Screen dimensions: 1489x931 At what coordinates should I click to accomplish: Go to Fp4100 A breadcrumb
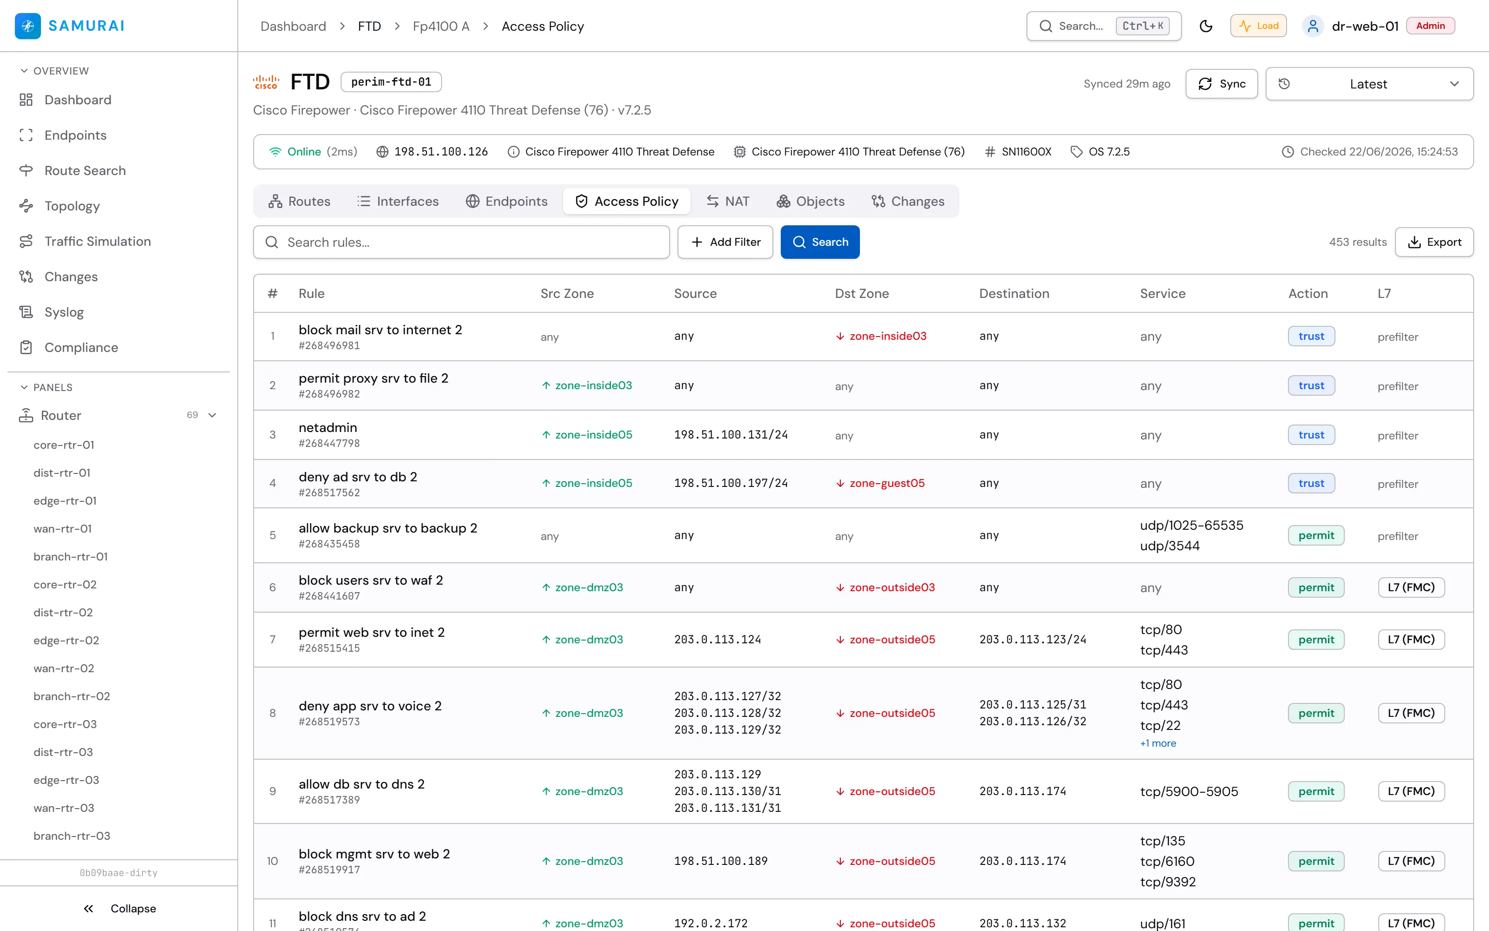coord(441,27)
